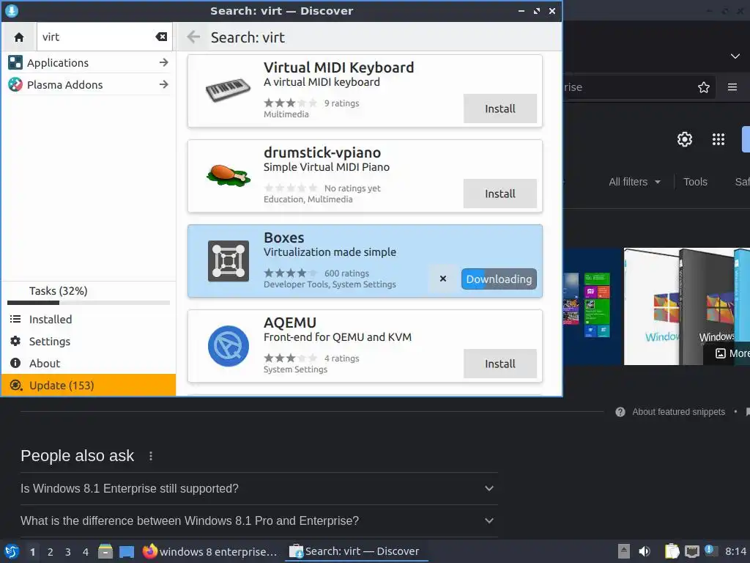Click the home icon in Discover
This screenshot has height=563, width=750.
pos(18,37)
